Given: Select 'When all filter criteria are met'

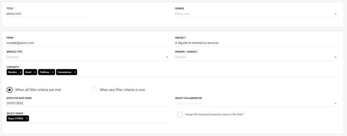Looking at the screenshot, I should click(10, 90).
